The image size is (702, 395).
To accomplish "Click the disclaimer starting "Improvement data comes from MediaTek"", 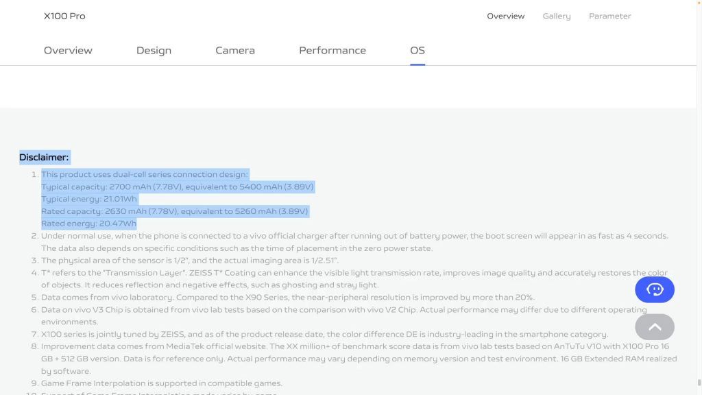I will point(359,359).
